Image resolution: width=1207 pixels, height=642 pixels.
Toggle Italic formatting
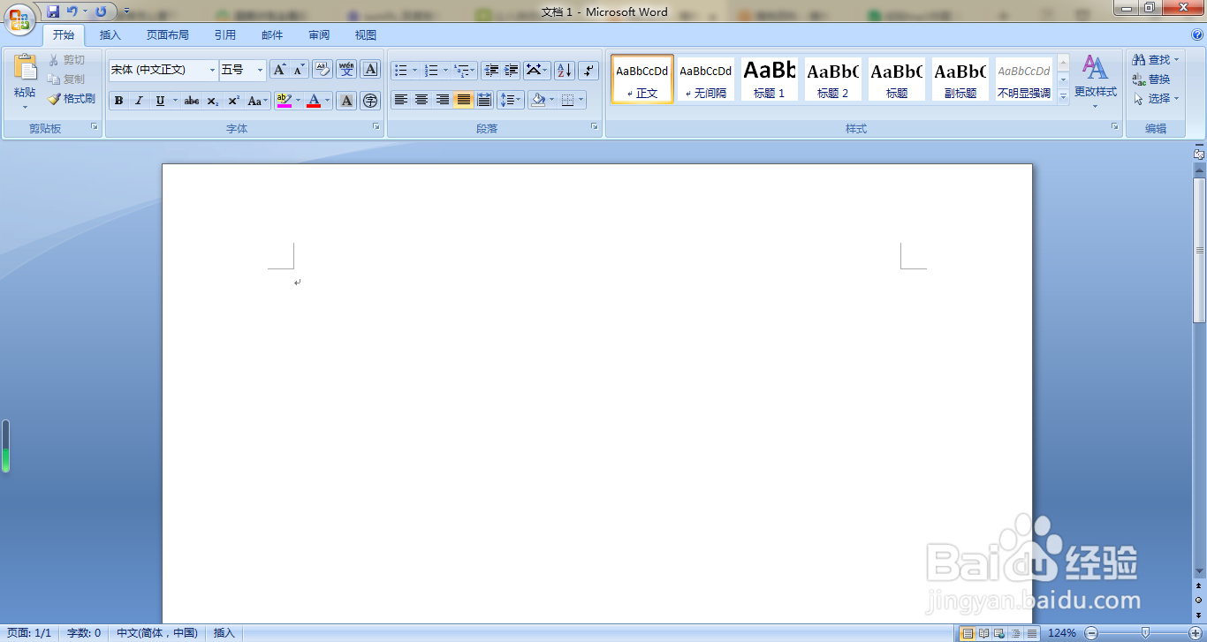click(x=139, y=101)
